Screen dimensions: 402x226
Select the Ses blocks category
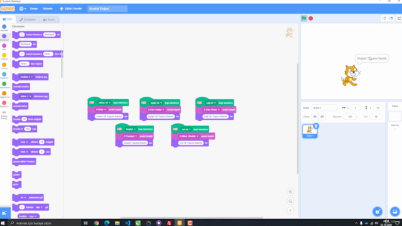pyautogui.click(x=4, y=47)
